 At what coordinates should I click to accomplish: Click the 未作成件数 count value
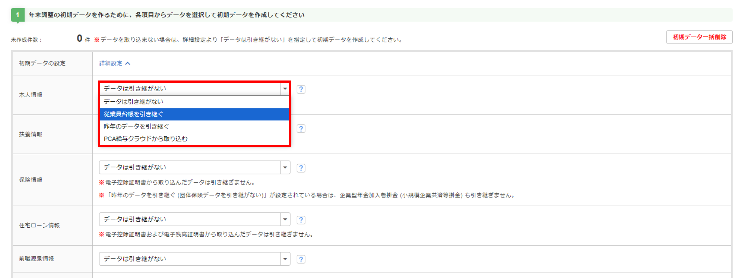pyautogui.click(x=79, y=39)
